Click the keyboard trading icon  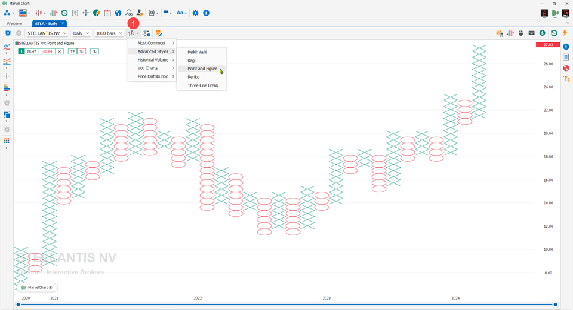coord(532,33)
